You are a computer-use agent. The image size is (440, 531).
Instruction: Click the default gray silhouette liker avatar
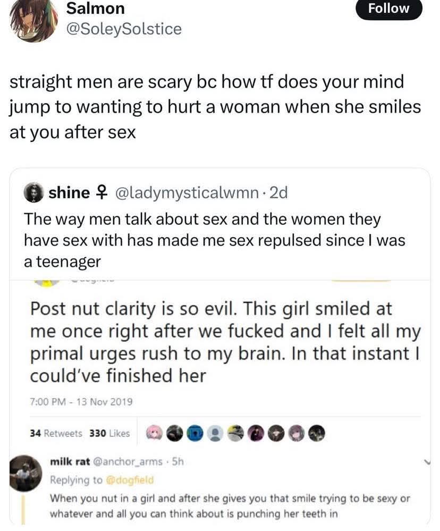[215, 433]
